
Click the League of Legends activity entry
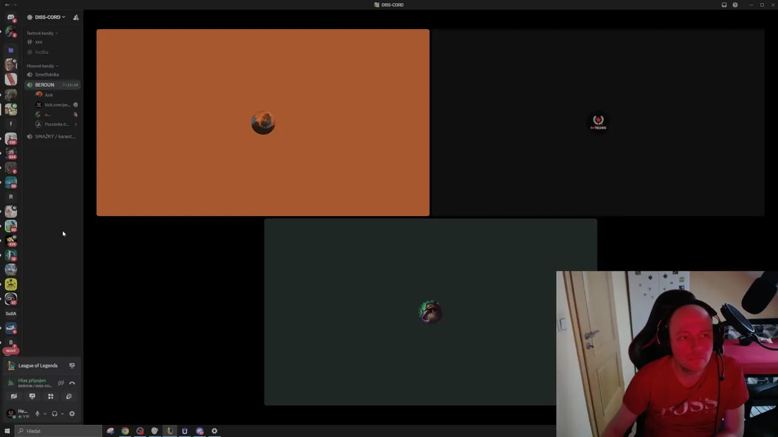[x=38, y=365]
